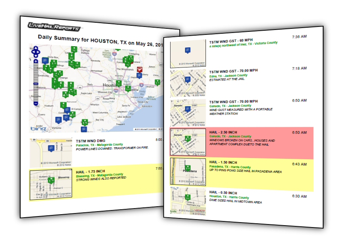Click the '7:36 AM' timestamp
Viewport: 346px width, 243px height.
(x=299, y=36)
